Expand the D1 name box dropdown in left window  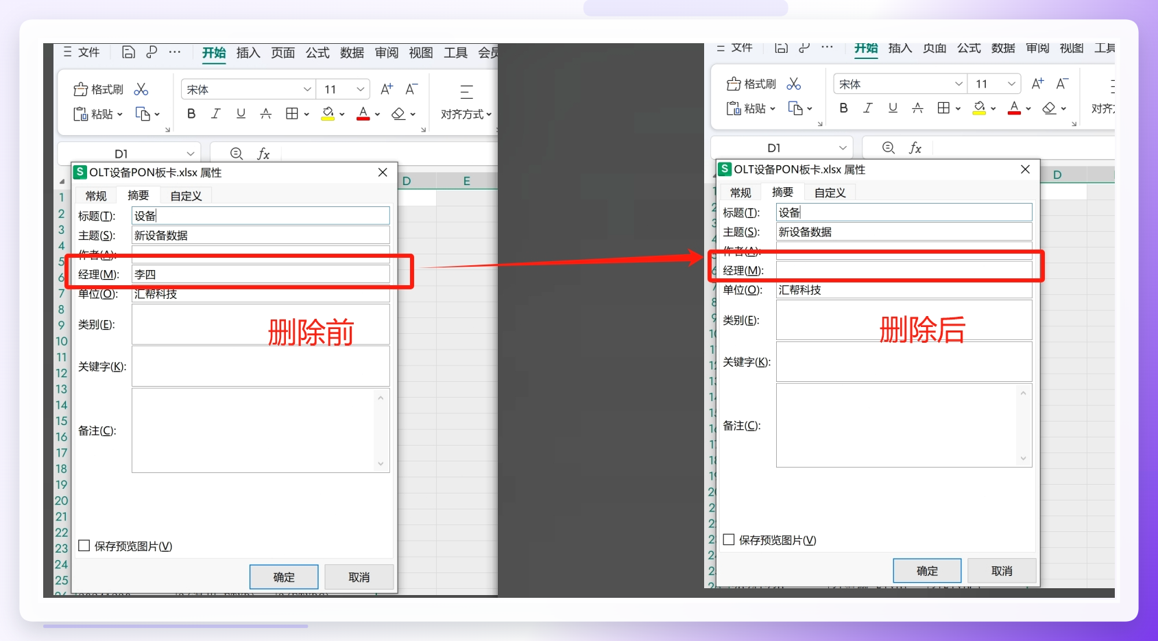[191, 154]
